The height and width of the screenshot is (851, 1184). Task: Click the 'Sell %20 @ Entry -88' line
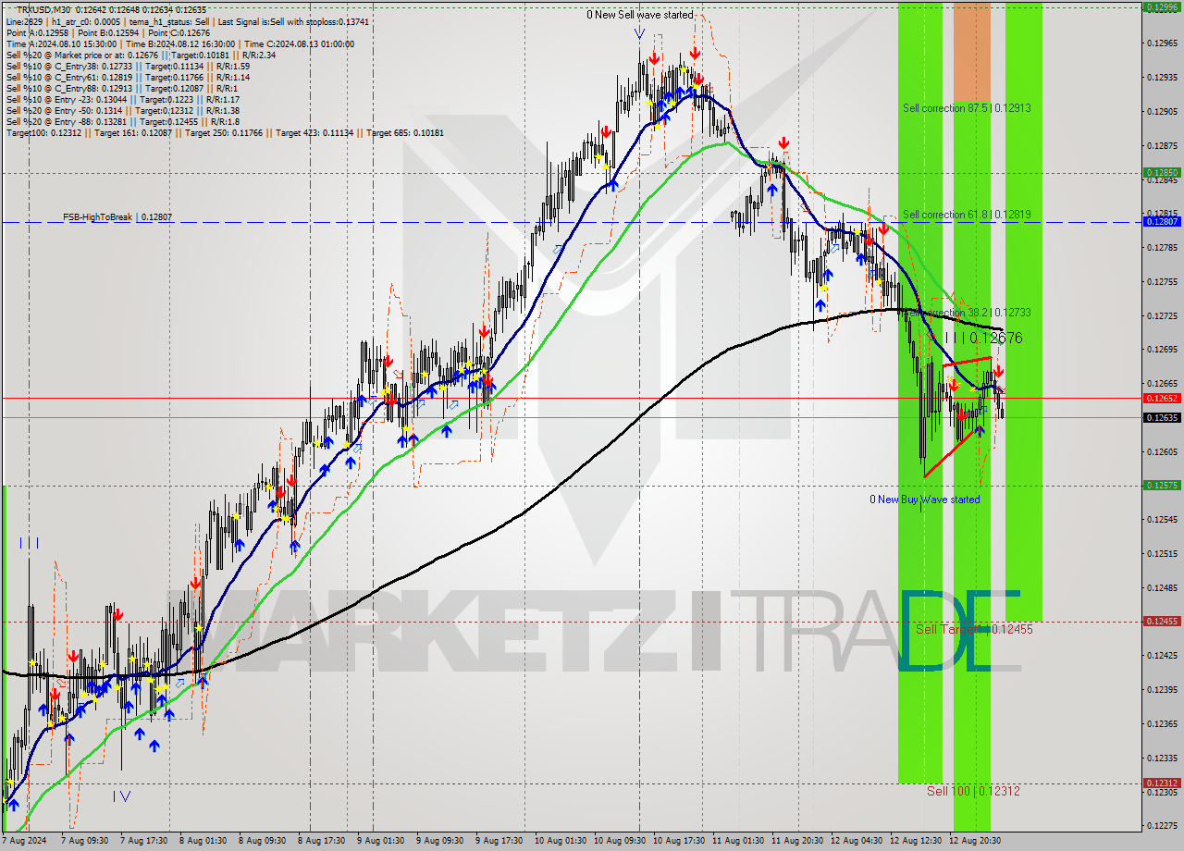click(122, 121)
